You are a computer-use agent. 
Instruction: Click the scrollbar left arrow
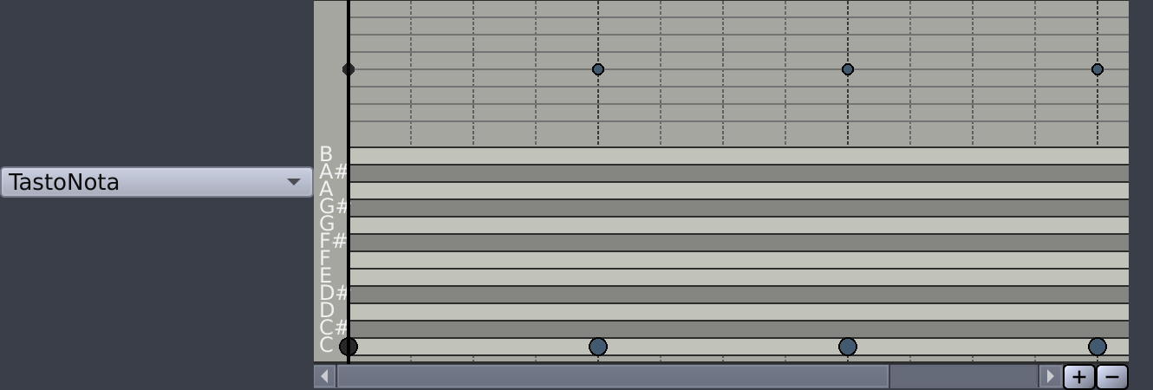[x=325, y=376]
